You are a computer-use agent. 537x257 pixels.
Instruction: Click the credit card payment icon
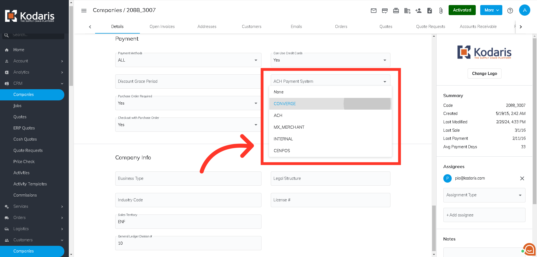385,11
